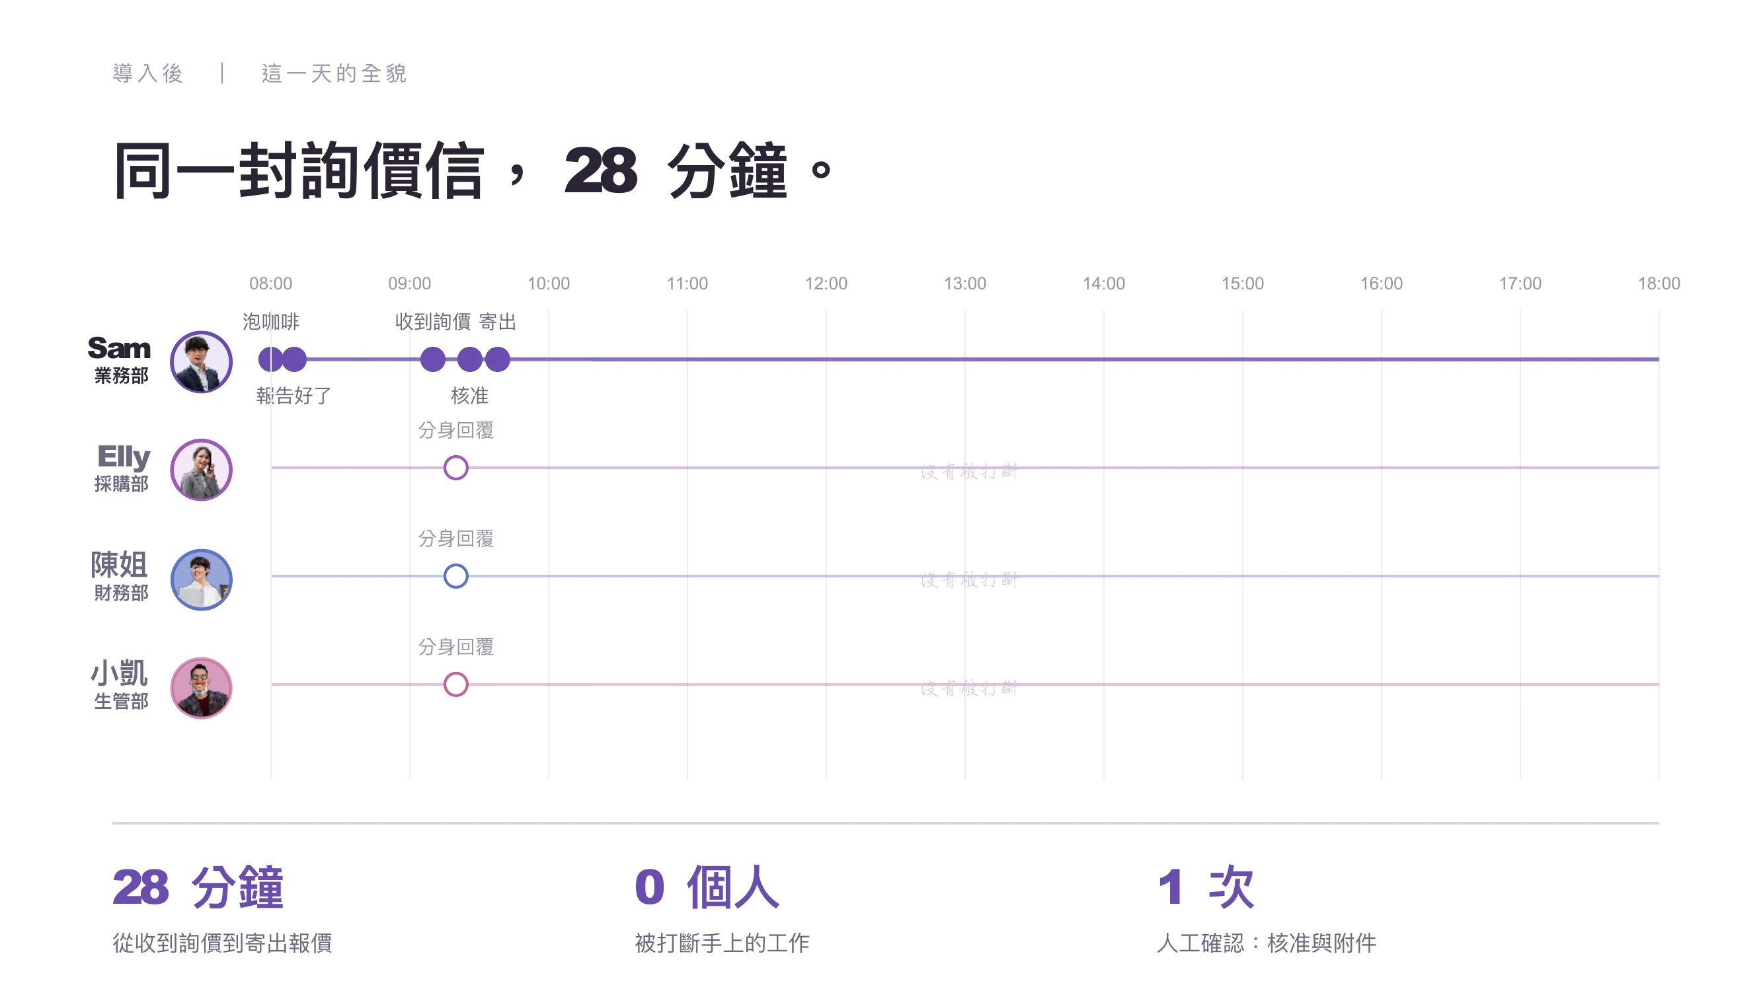Screen dimensions: 1763x991
Task: Click the 生管部 department label
Action: click(121, 702)
